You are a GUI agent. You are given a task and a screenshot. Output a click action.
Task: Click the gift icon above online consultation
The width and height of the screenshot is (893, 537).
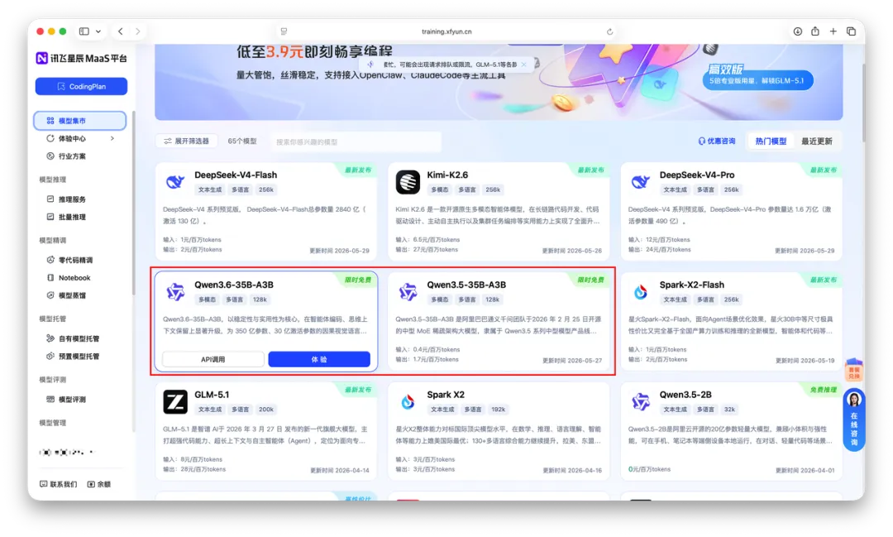tap(854, 369)
